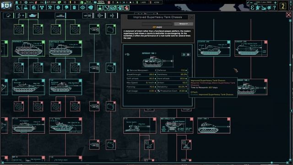Click the game speed 2 indicator

coord(283,6)
